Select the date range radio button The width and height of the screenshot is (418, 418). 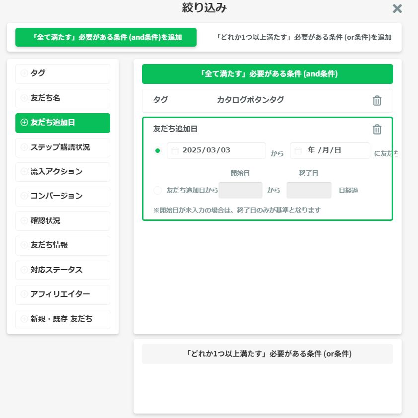point(158,151)
